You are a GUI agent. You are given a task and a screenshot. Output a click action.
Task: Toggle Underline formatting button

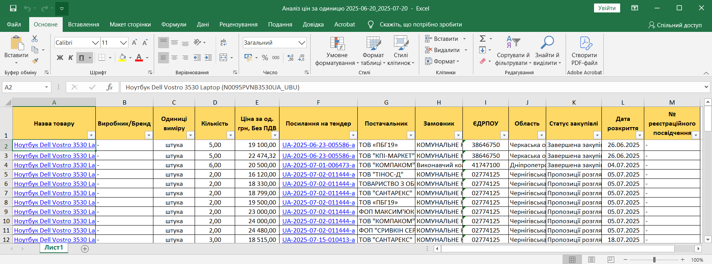81,58
